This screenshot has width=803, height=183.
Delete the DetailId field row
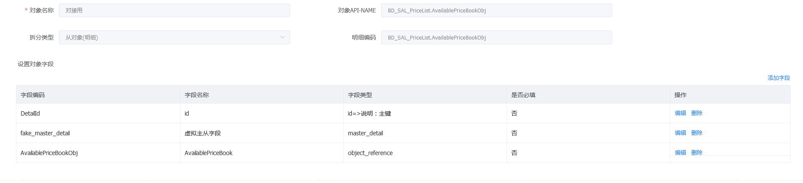696,113
